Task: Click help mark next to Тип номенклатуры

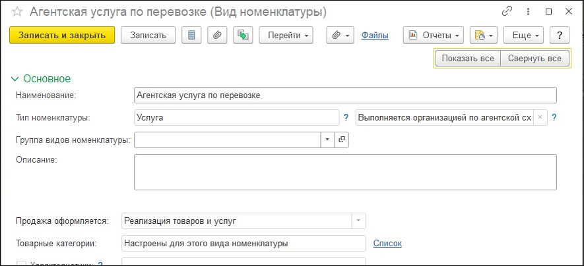Action: [346, 118]
